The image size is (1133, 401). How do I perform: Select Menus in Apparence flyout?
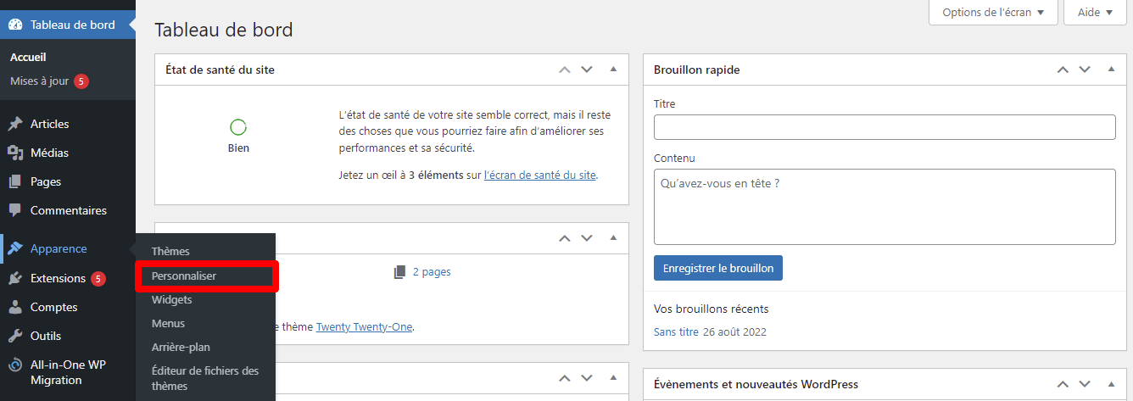click(x=168, y=324)
